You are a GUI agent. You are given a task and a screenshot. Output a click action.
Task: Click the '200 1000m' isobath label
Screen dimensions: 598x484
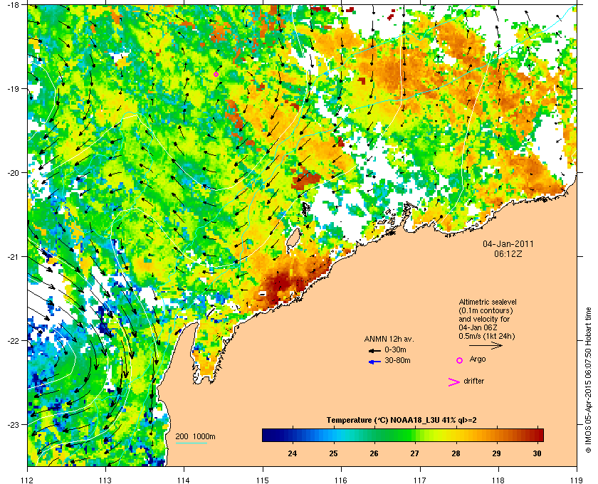(x=195, y=437)
